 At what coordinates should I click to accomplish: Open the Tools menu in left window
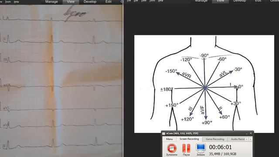[8, 2]
